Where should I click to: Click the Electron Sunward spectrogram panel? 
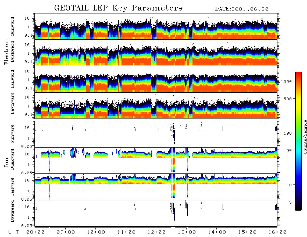coord(156,26)
